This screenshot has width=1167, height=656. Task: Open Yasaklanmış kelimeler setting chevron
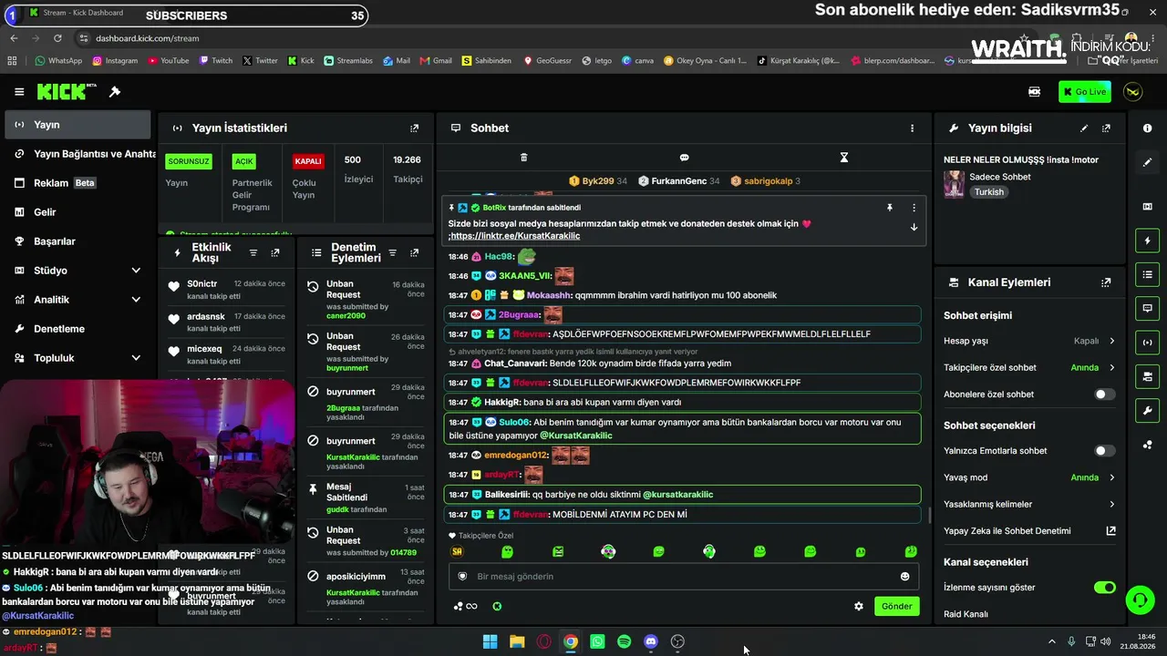[x=1111, y=505]
